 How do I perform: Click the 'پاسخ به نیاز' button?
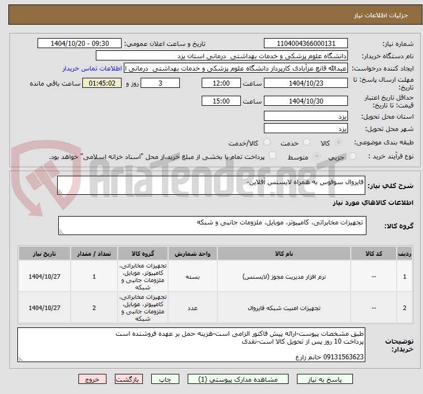point(324,379)
